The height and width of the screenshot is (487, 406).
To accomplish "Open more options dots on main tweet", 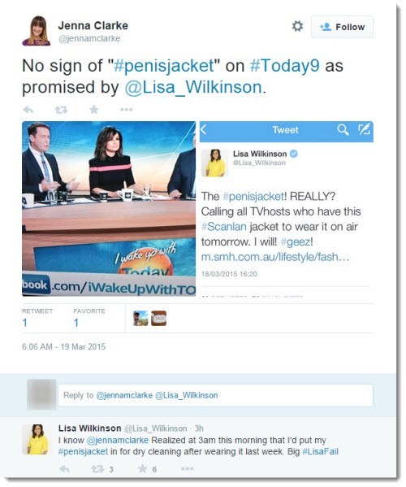I will (126, 109).
